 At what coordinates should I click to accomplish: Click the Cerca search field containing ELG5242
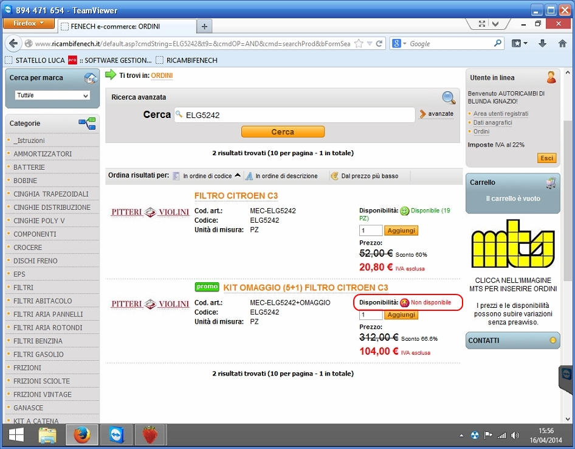pos(294,115)
